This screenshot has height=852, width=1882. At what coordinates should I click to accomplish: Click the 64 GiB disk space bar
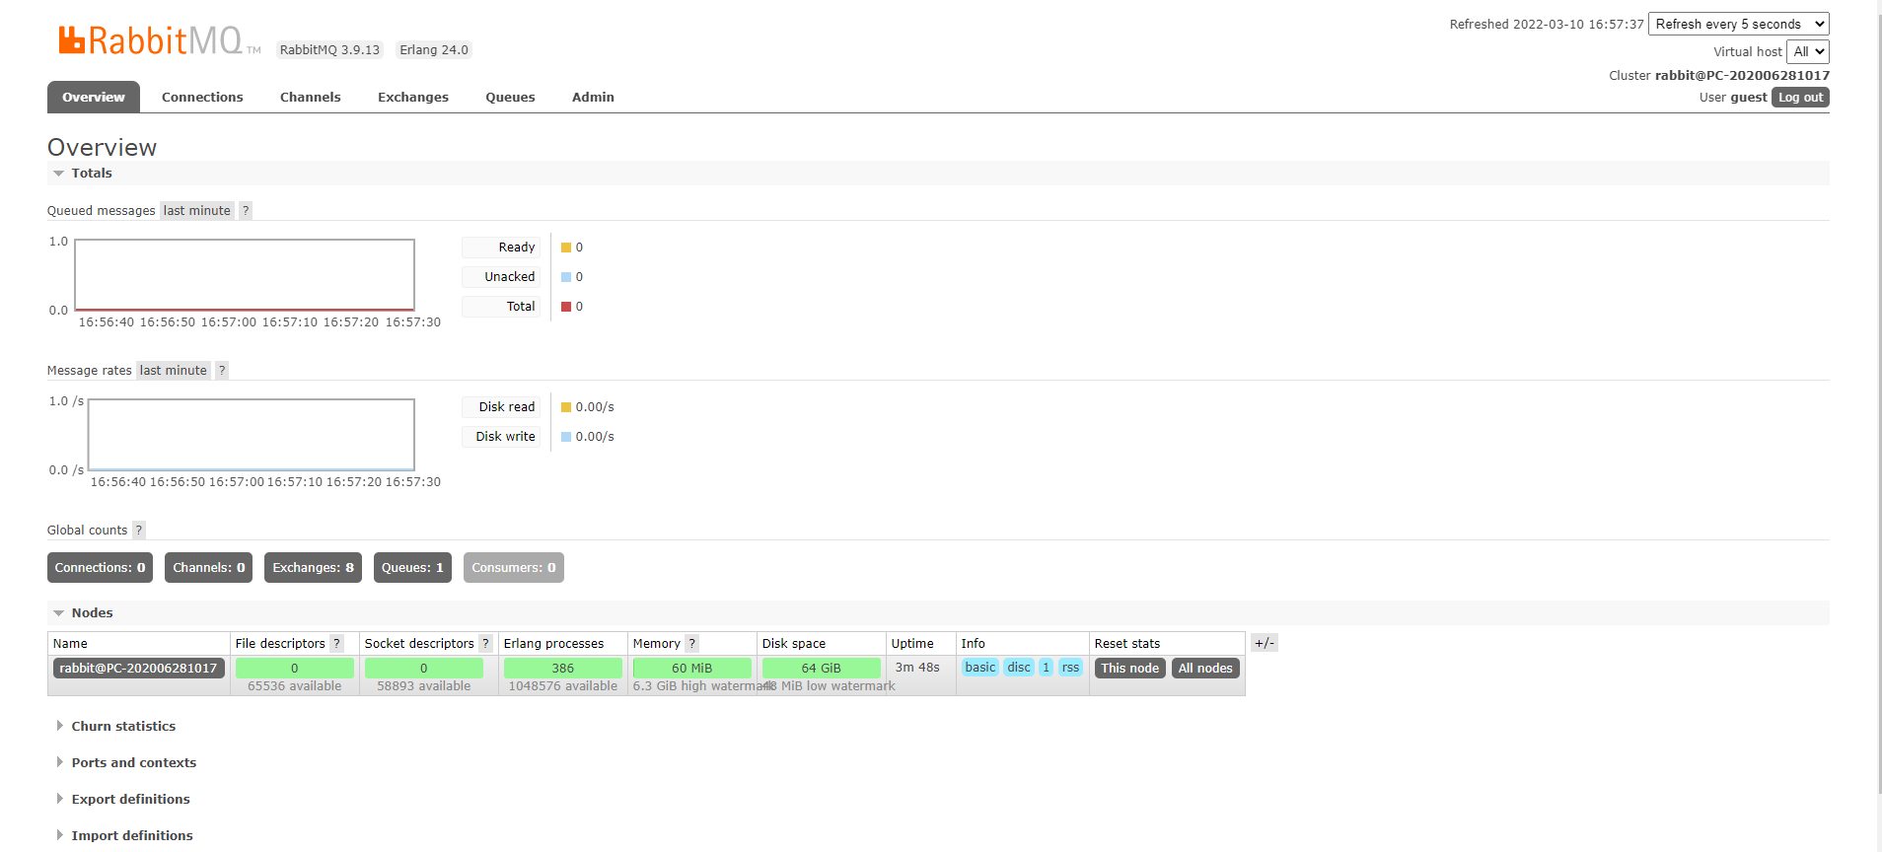point(821,668)
